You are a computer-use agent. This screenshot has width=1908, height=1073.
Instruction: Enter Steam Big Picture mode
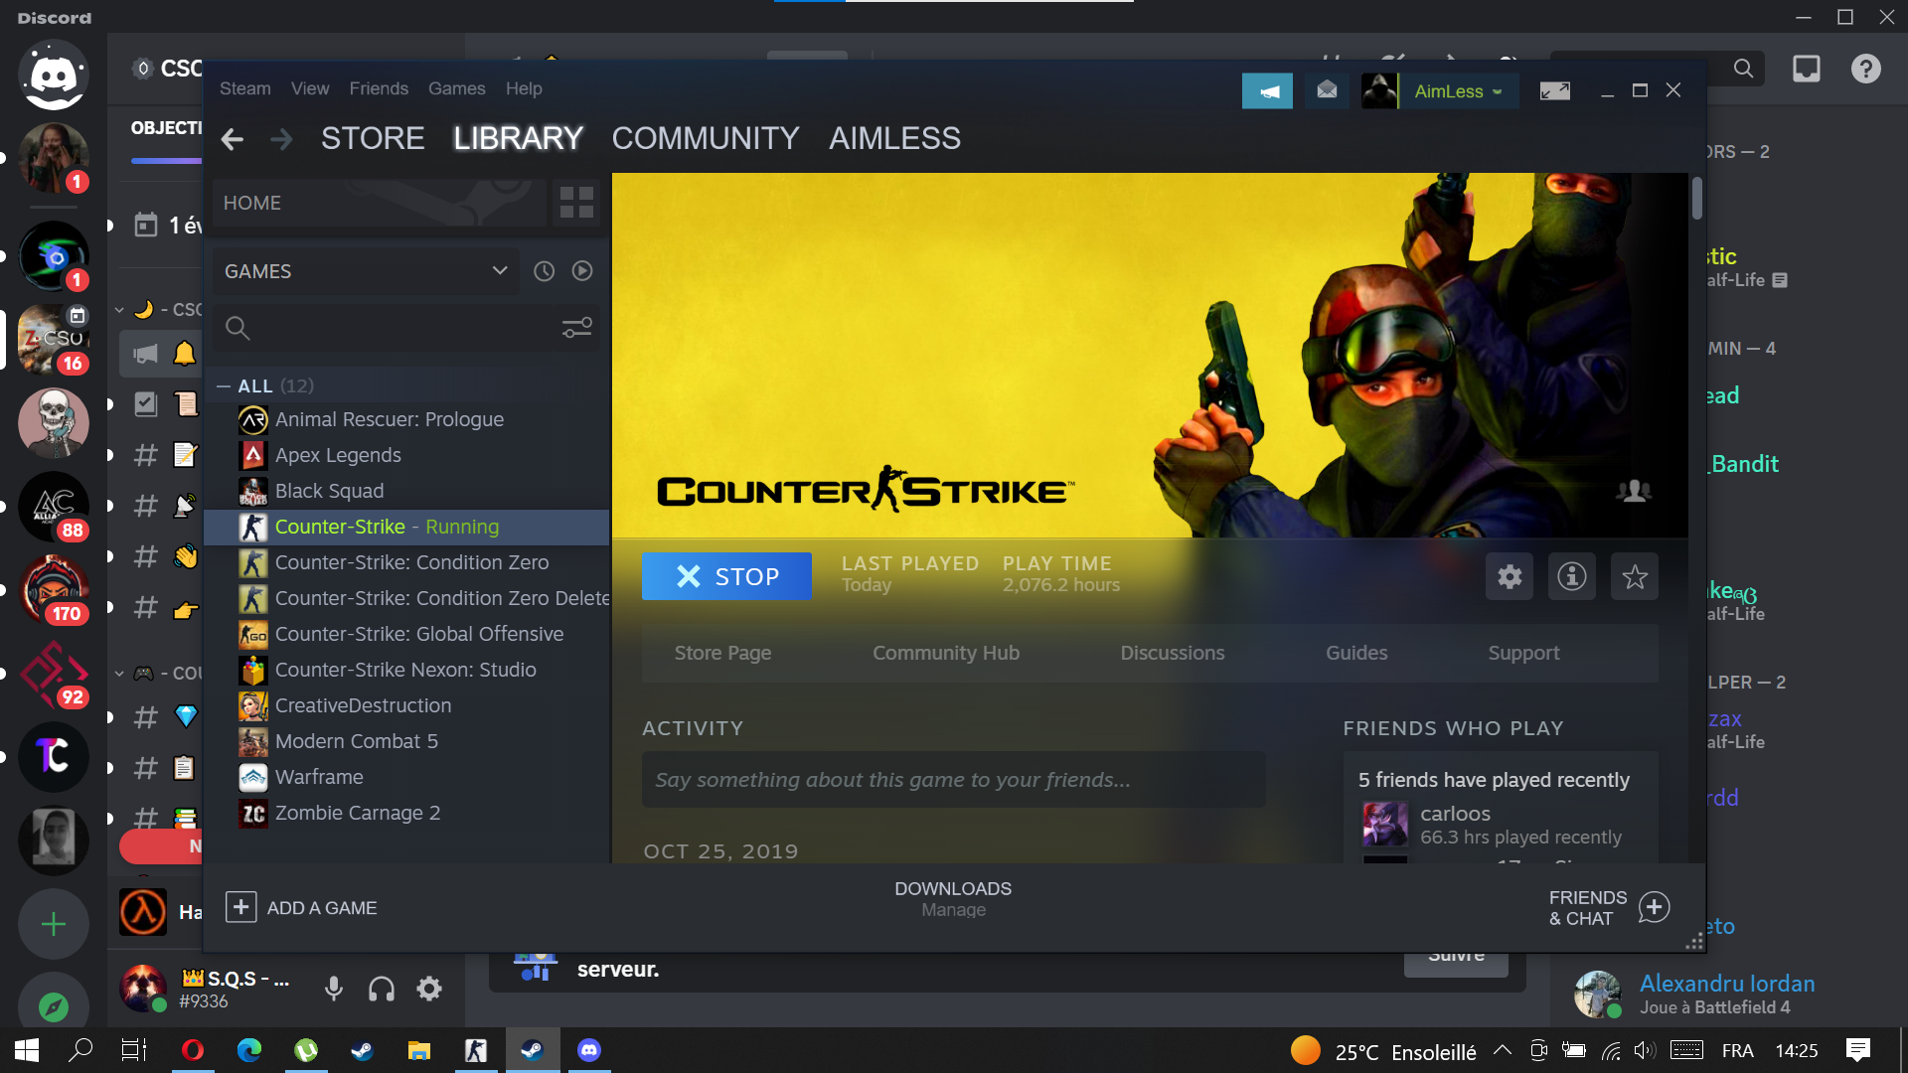1554,91
